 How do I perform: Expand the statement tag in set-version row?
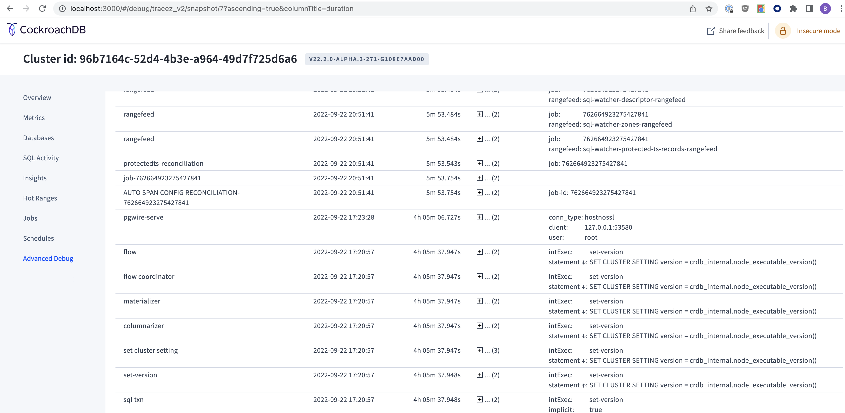click(584, 385)
